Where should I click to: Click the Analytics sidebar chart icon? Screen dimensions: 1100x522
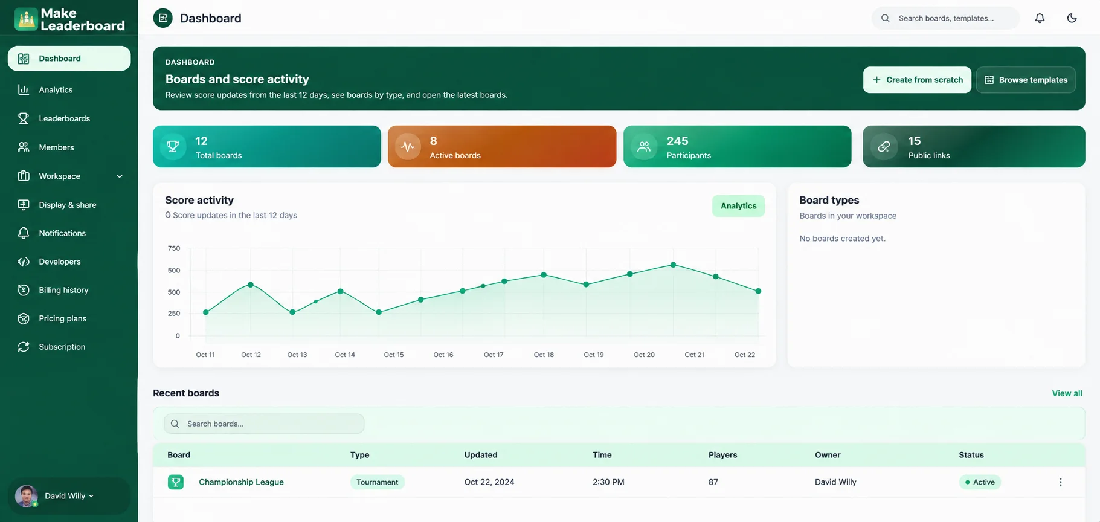[x=24, y=89]
